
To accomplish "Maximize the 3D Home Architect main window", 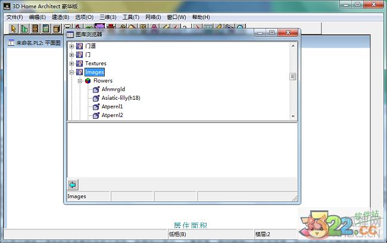I will [358, 5].
